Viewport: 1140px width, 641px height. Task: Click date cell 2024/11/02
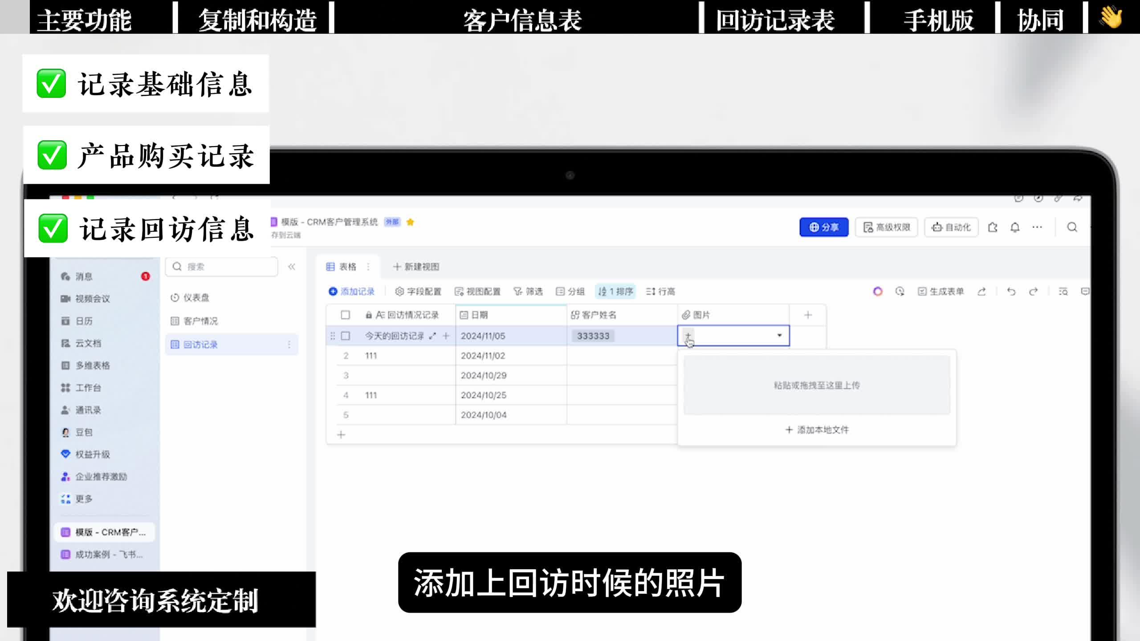(x=511, y=356)
